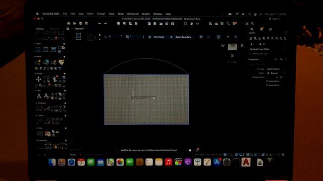This screenshot has height=181, width=323.
Task: Click AutoCAD icon in the Dock
Action: (x=246, y=162)
